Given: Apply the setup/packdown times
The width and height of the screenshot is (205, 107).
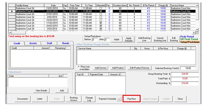Looking at the screenshot, I should point(116,39).
